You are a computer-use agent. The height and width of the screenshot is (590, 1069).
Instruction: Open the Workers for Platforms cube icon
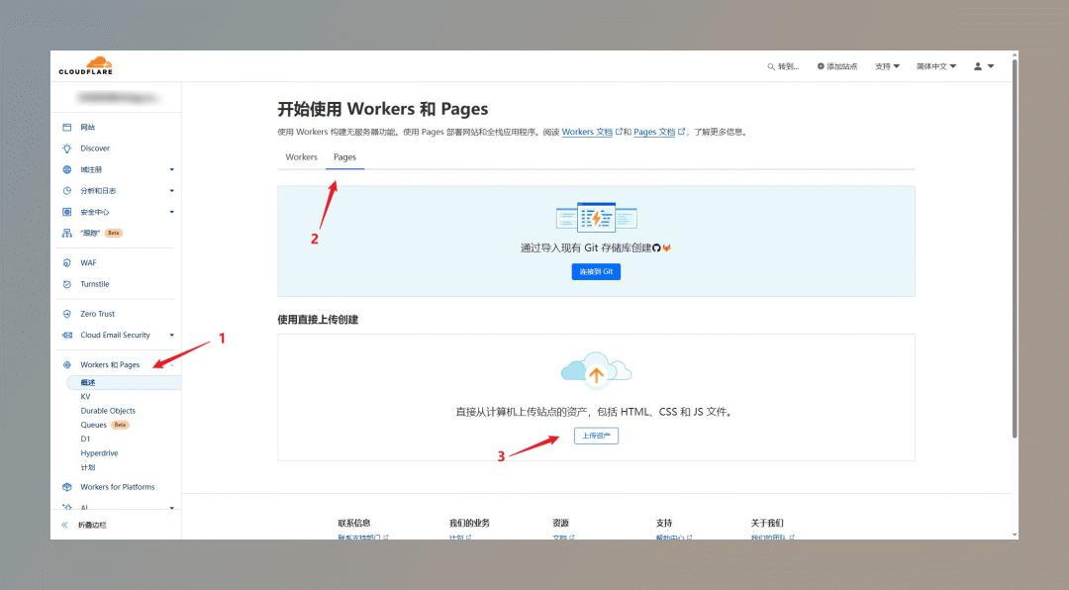point(67,487)
